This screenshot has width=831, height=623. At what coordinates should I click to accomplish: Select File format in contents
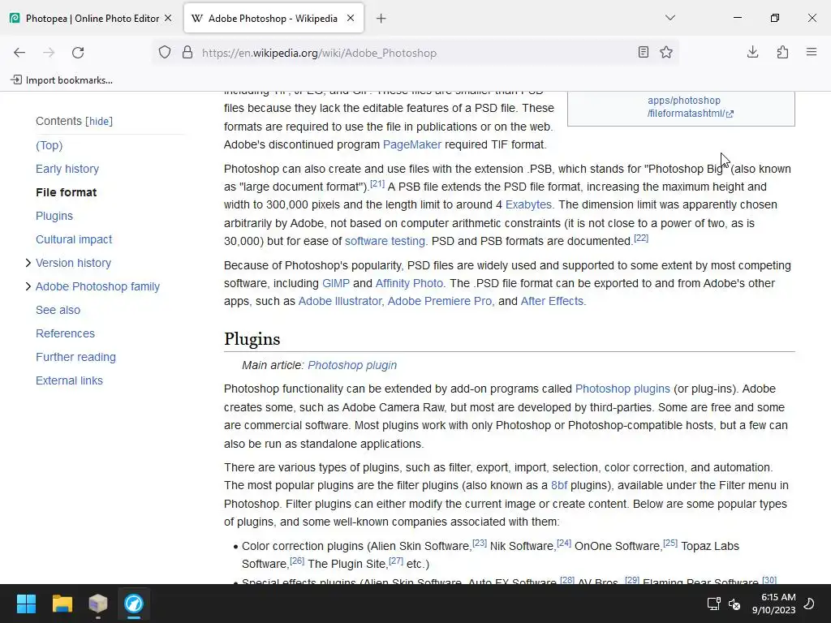[x=67, y=192]
